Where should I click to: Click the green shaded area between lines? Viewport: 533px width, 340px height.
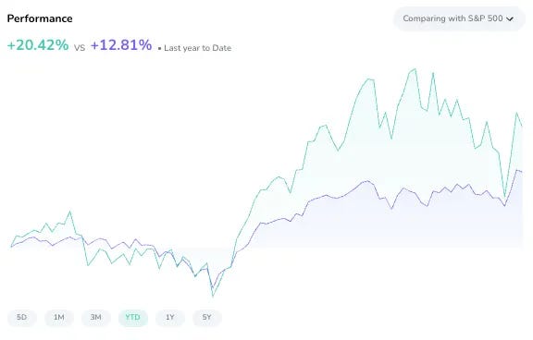click(x=390, y=152)
